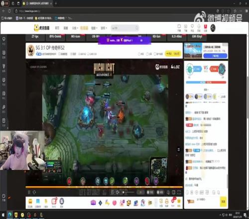The image size is (249, 219).
Task: Enter fullscreen mode in the video player
Action: coord(179,192)
